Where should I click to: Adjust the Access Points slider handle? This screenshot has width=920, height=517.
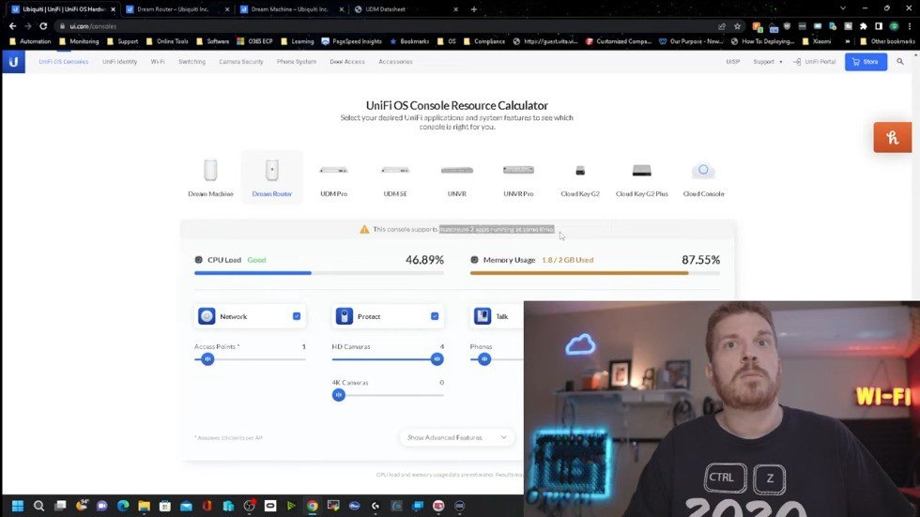click(207, 358)
